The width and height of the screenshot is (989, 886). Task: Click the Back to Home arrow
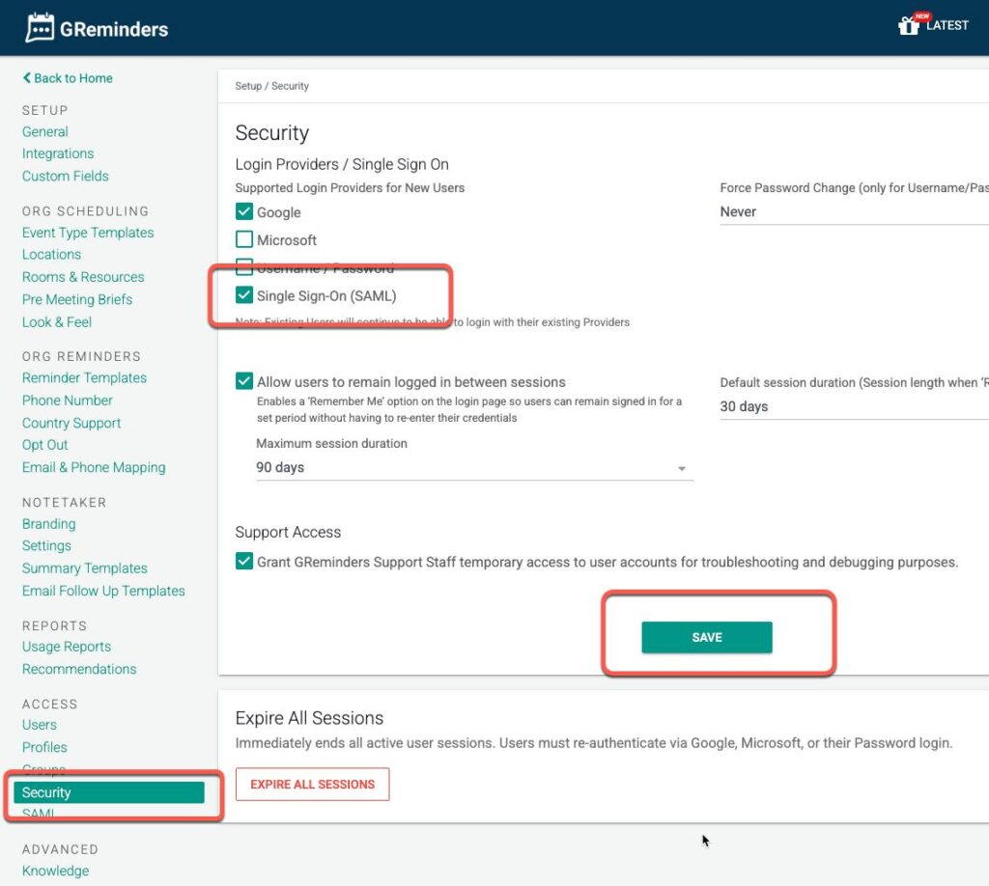tap(27, 78)
